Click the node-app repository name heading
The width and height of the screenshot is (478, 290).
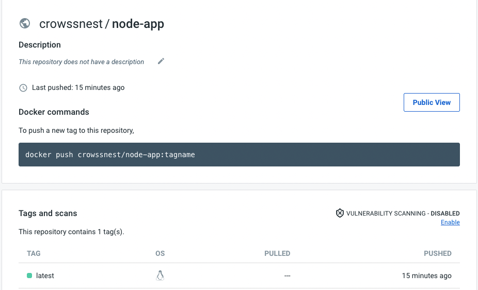(138, 24)
